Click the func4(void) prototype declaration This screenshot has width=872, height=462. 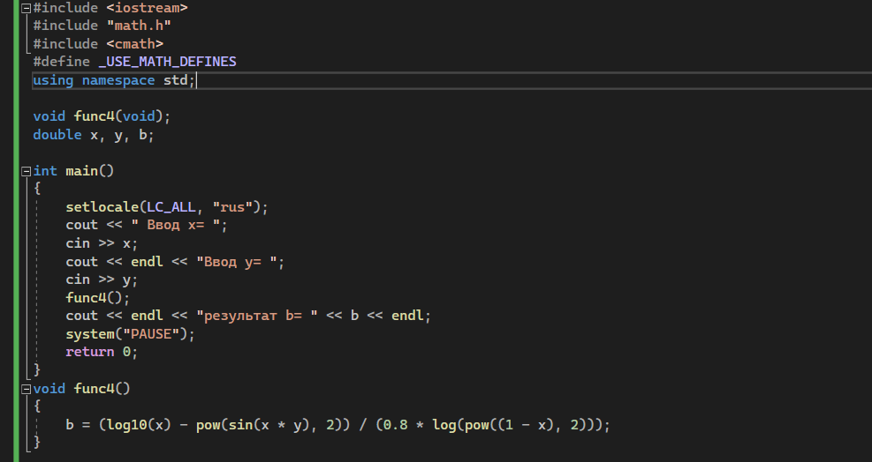coord(102,116)
